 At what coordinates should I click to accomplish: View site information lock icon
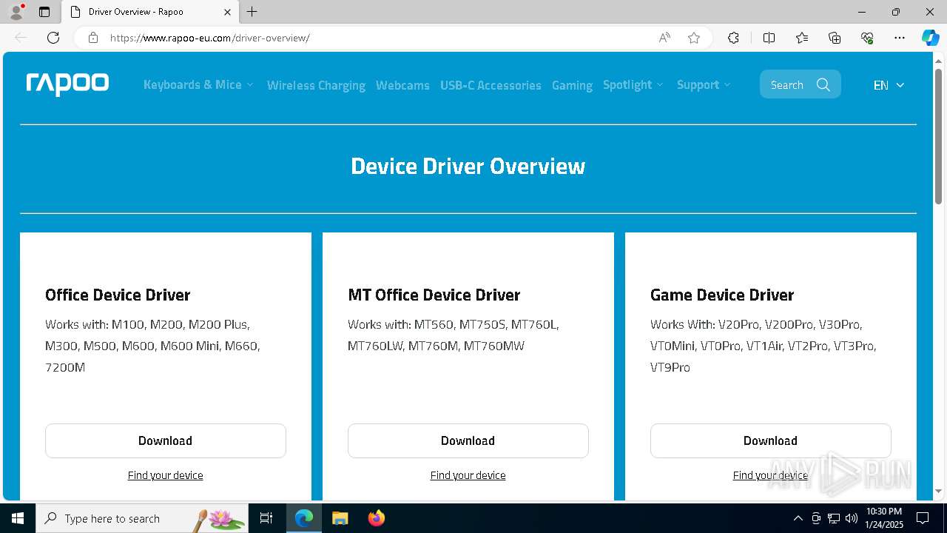93,38
